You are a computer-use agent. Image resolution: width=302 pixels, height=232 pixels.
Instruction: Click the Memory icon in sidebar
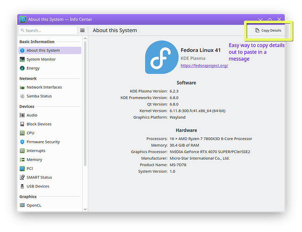pyautogui.click(x=22, y=160)
